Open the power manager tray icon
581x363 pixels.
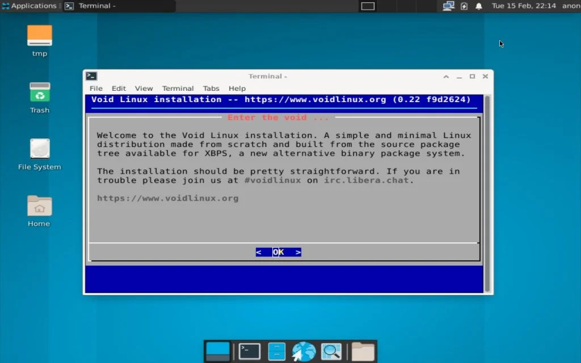tap(464, 6)
